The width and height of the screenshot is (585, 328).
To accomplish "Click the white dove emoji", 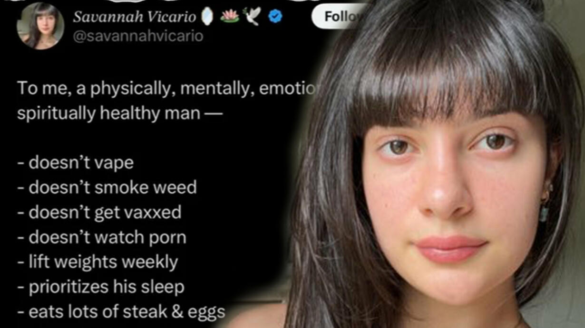I will pyautogui.click(x=252, y=17).
